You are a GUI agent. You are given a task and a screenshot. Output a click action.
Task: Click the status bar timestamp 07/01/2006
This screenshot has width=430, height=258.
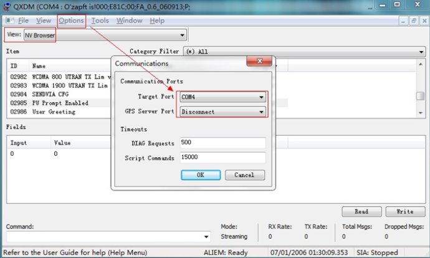[309, 252]
